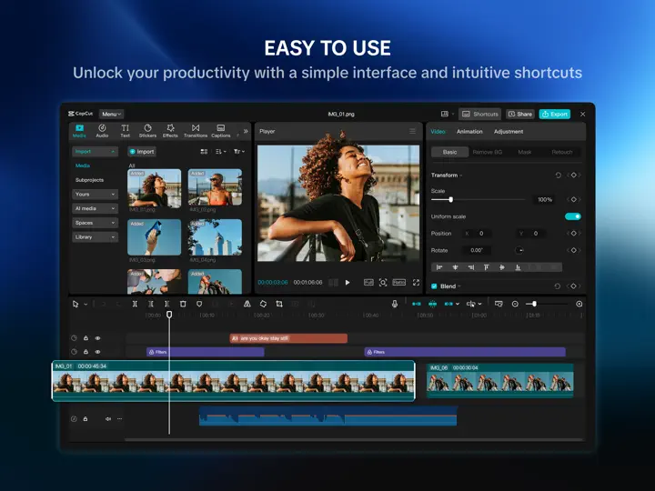Open the Stickers panel

pos(147,131)
